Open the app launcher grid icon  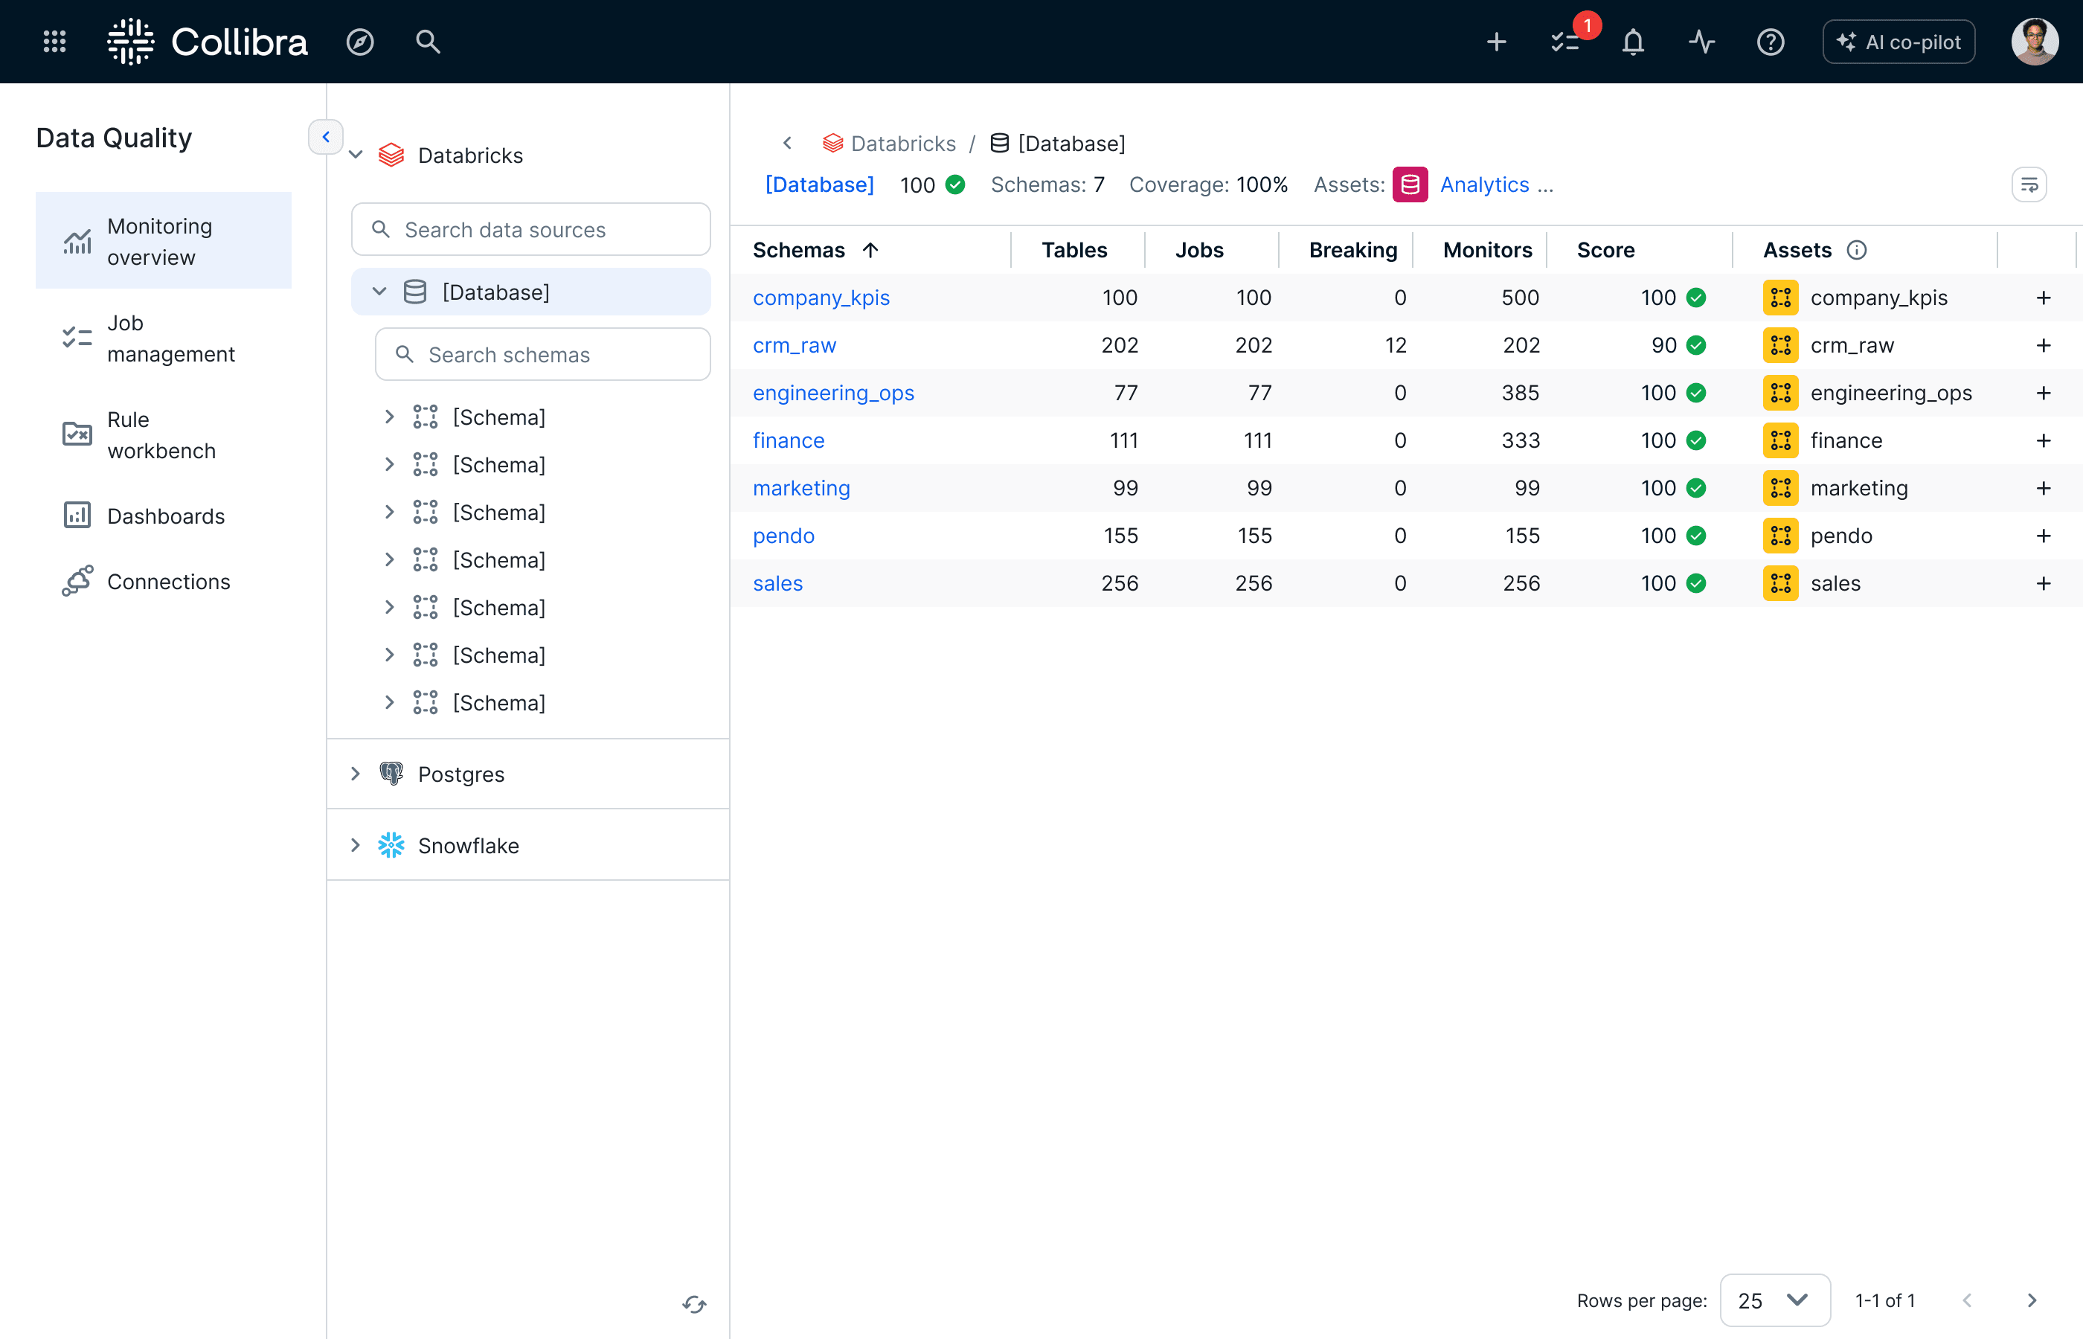click(55, 42)
